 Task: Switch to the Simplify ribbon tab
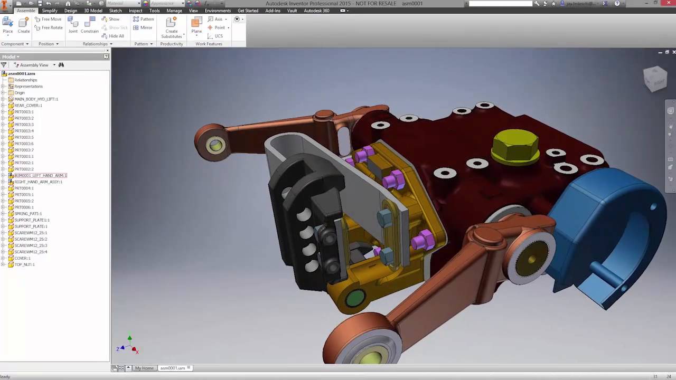click(x=50, y=11)
